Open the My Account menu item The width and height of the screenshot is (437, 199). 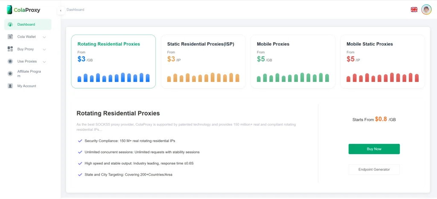(28, 86)
